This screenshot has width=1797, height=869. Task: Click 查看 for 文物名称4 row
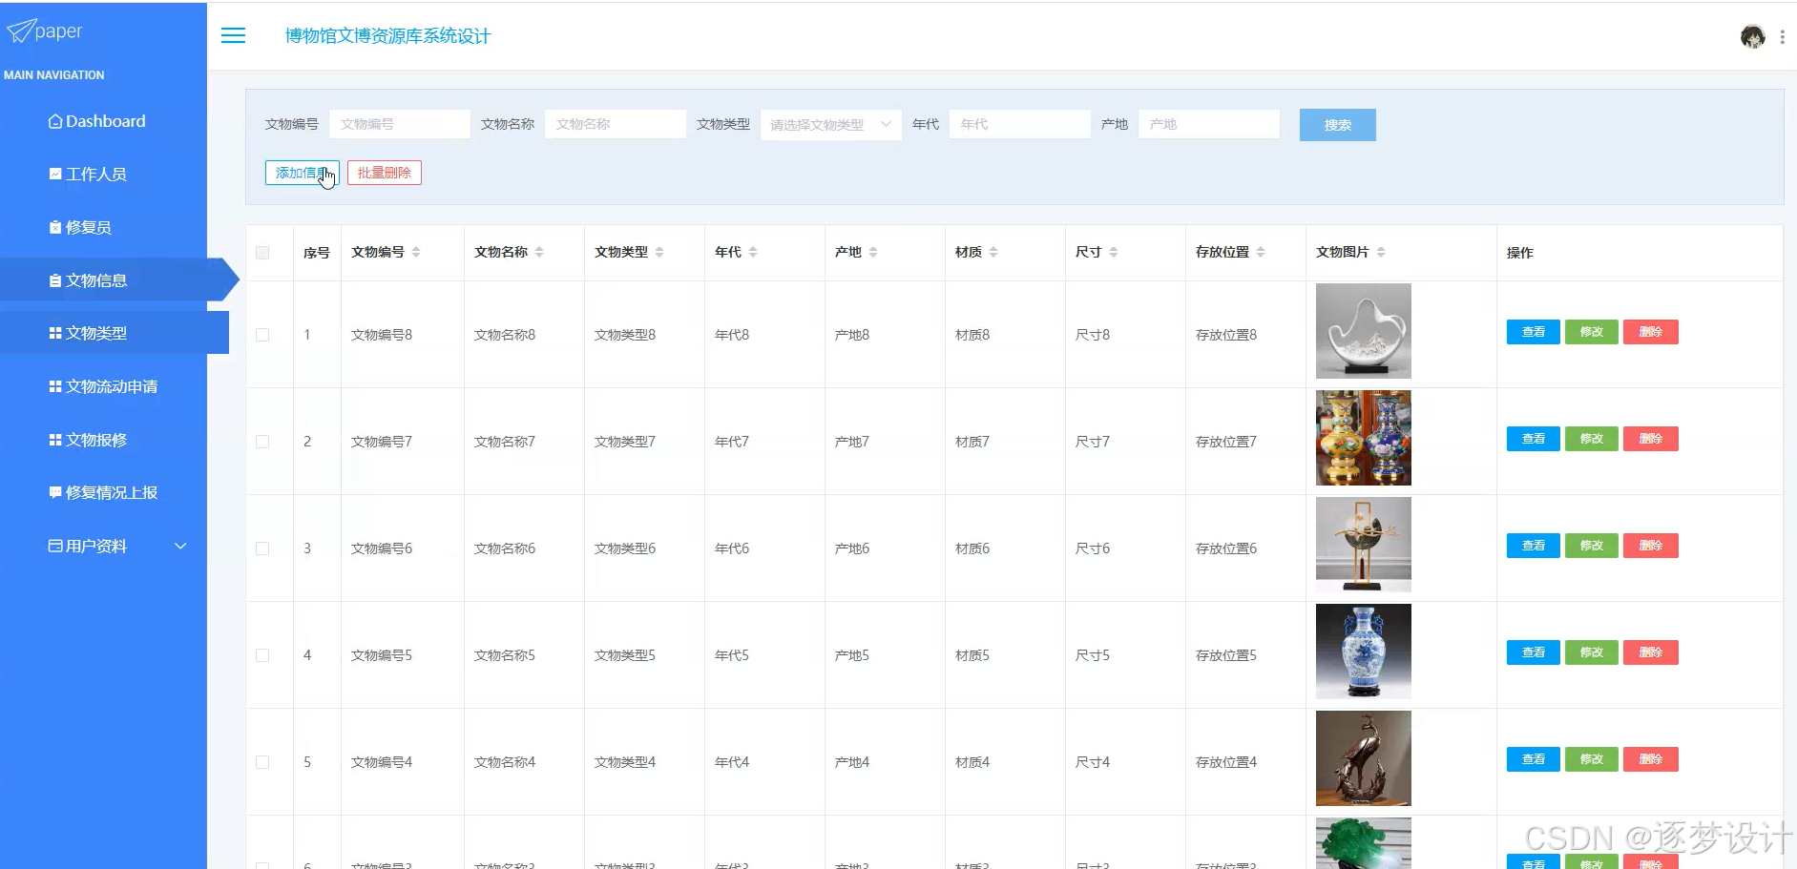[1533, 759]
